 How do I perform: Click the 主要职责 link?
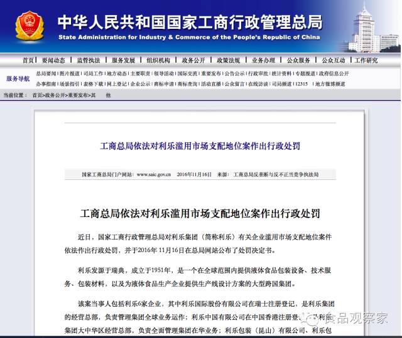pos(140,74)
